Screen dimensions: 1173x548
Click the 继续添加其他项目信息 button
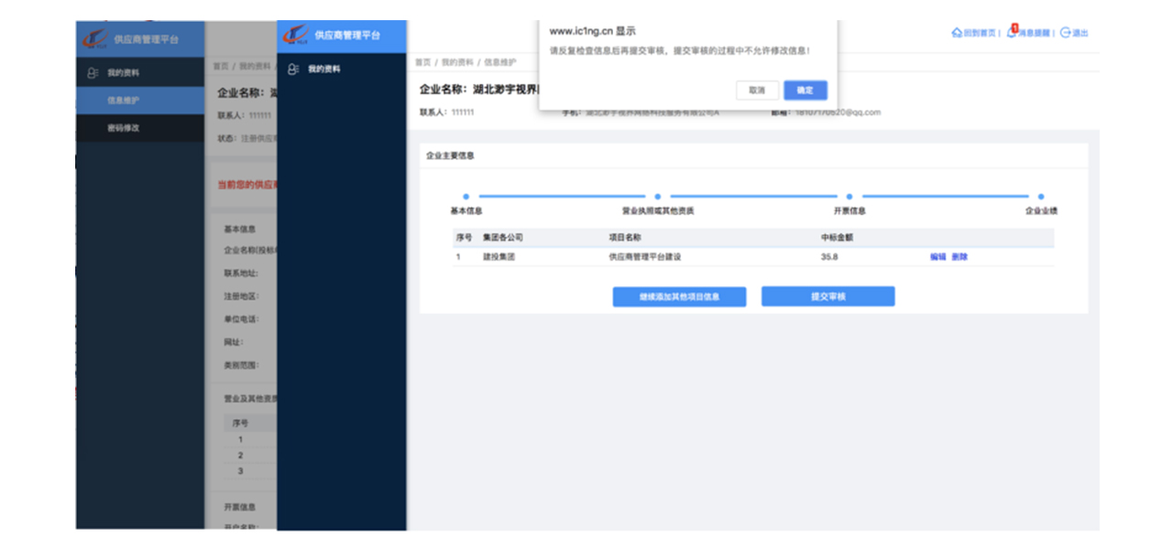679,297
